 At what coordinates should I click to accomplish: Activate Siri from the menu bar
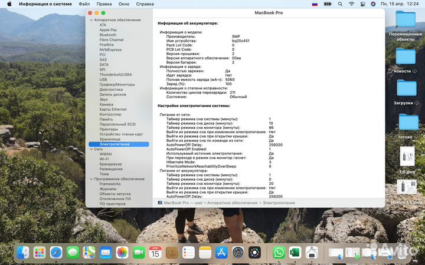(x=373, y=4)
